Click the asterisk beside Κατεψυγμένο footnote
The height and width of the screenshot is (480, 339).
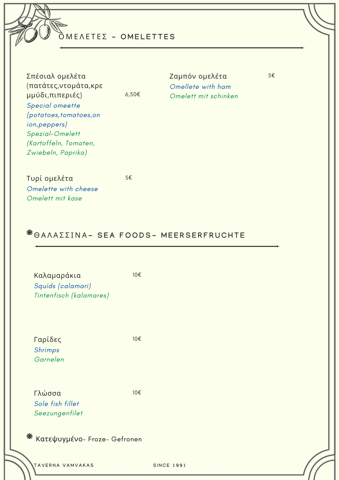[x=29, y=436]
